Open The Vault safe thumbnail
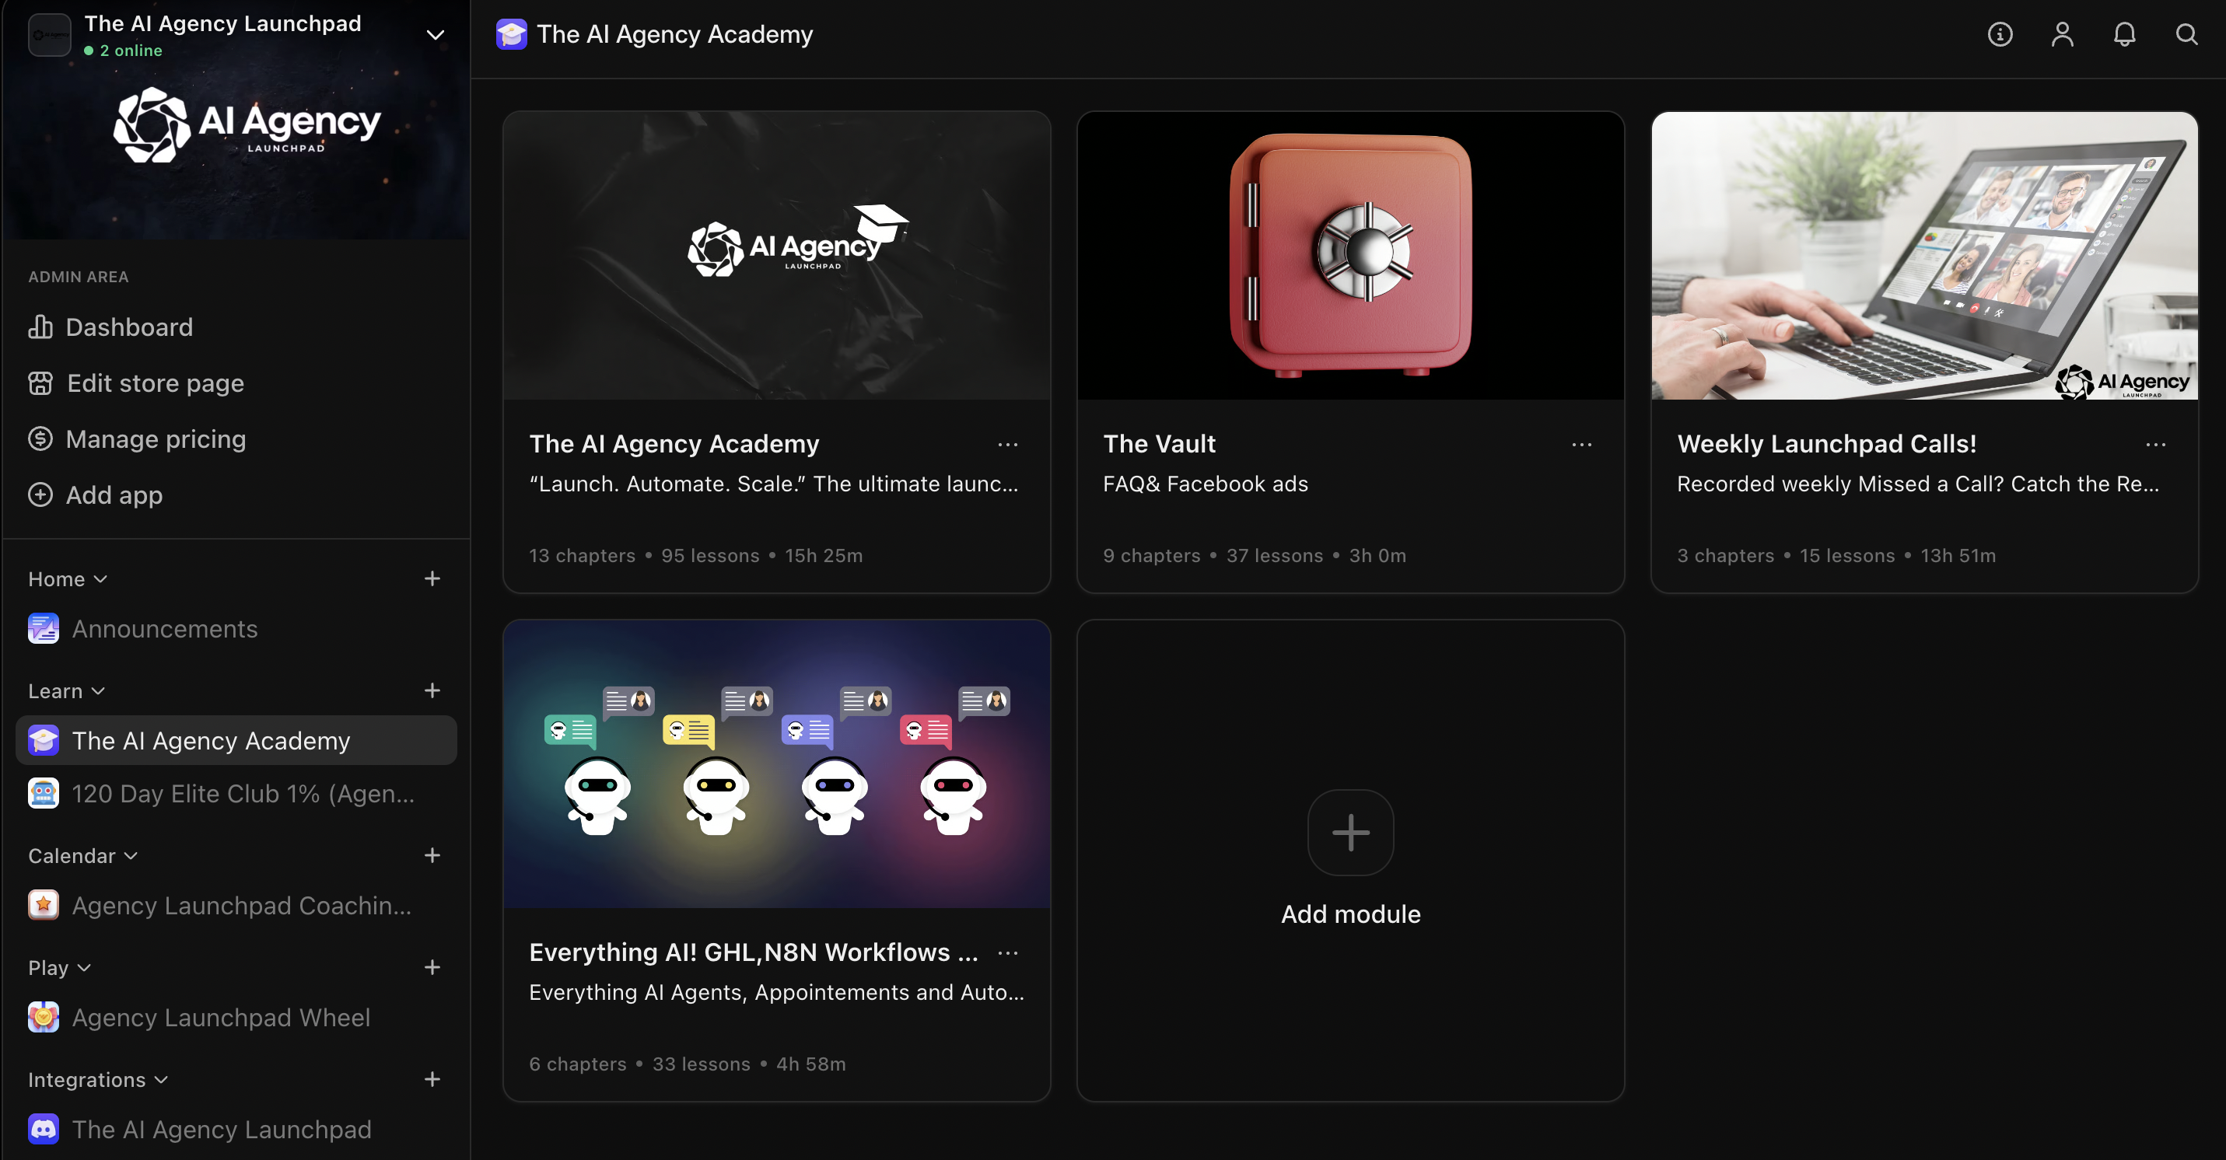The width and height of the screenshot is (2226, 1160). (x=1349, y=255)
